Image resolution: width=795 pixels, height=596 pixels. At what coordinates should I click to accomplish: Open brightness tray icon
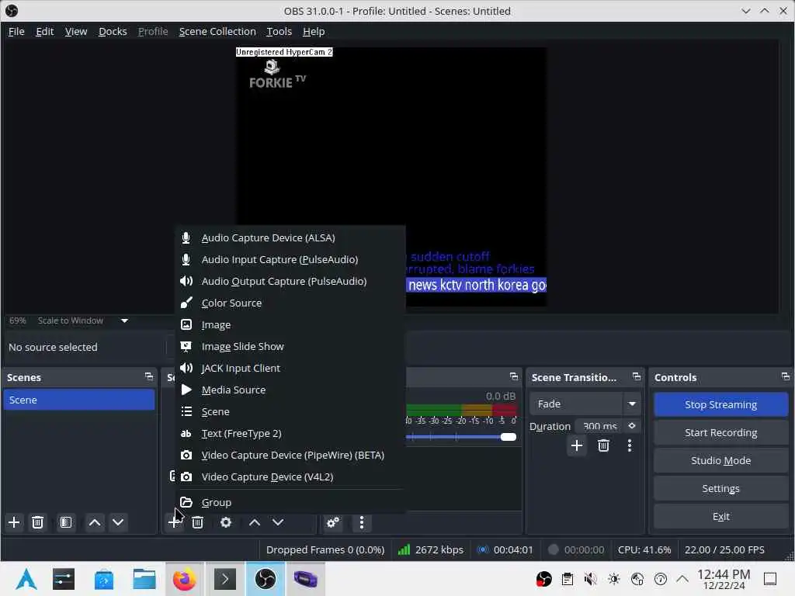614,579
